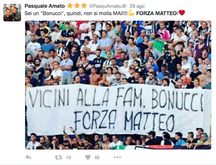
Task: Click the 29 ago timestamp
Action: [x=137, y=6]
